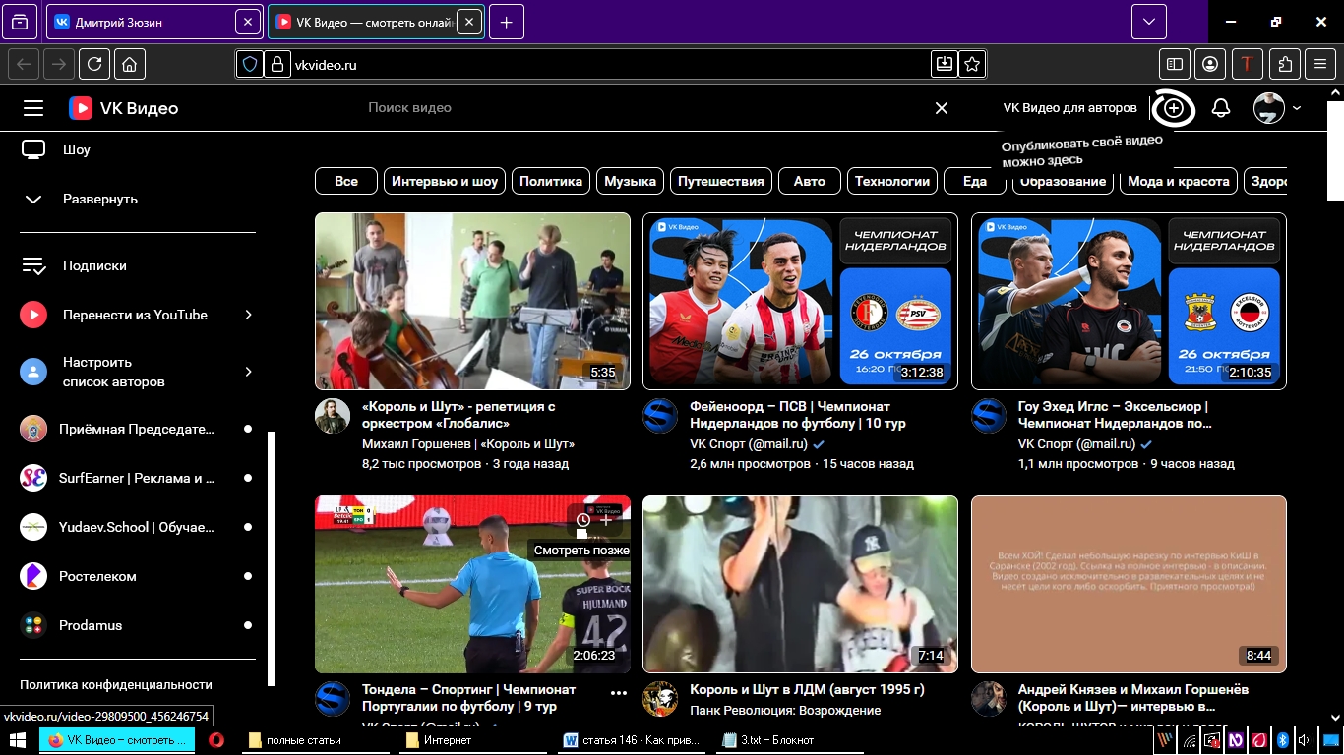This screenshot has height=755, width=1344.
Task: Open VK Видео для авторов link
Action: click(1069, 108)
